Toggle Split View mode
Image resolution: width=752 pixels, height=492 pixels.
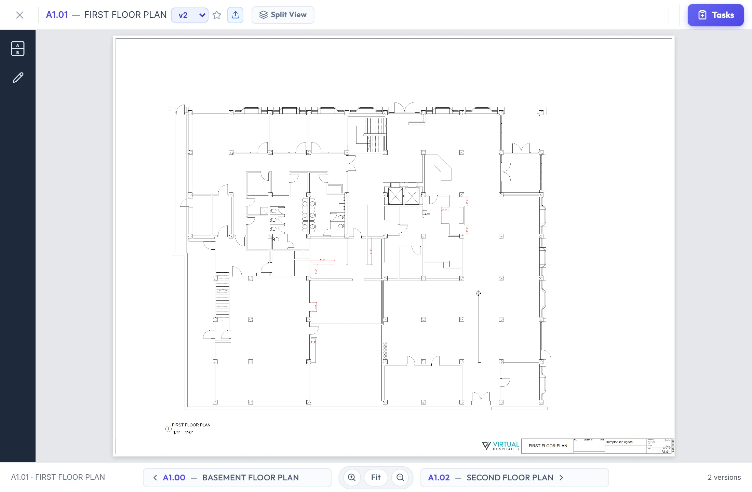[283, 15]
